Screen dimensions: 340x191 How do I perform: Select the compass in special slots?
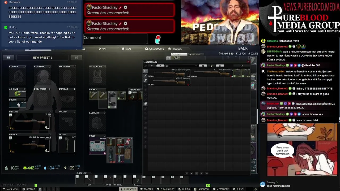(x=132, y=95)
